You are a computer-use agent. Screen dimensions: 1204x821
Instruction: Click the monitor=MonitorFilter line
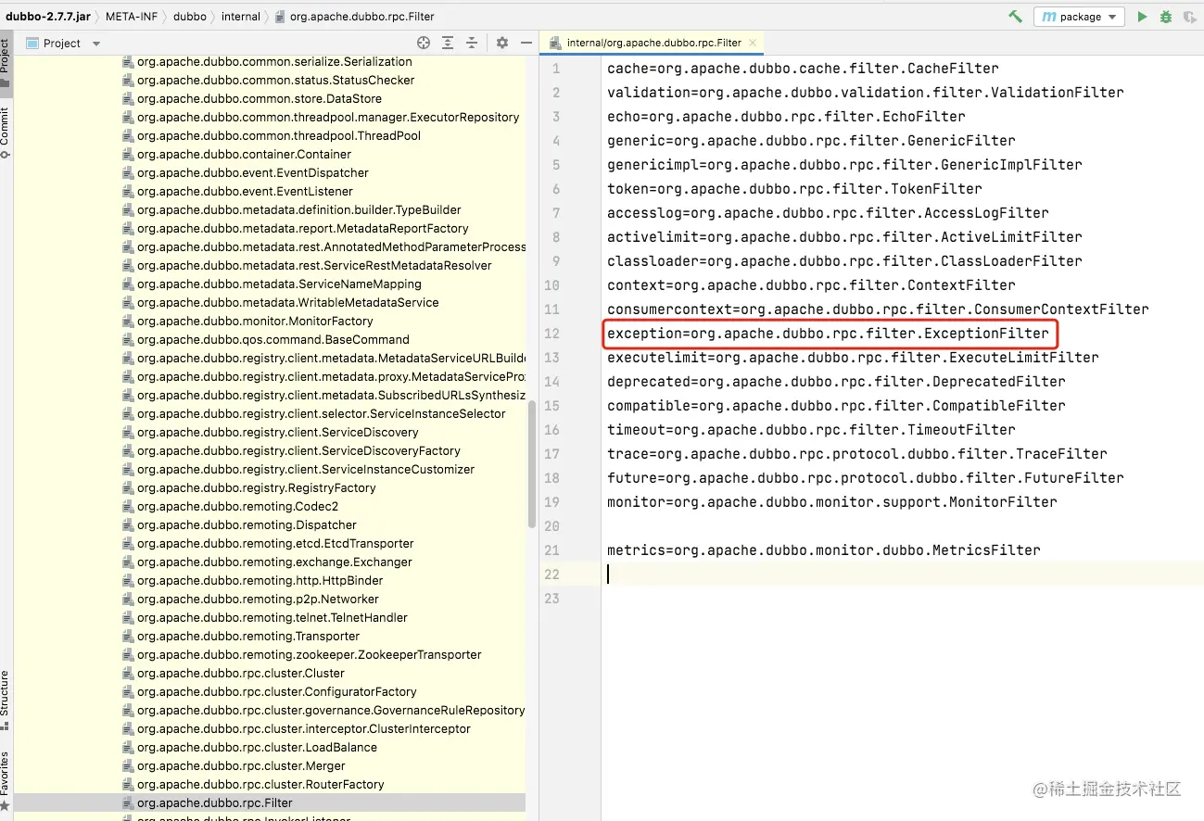pos(831,502)
